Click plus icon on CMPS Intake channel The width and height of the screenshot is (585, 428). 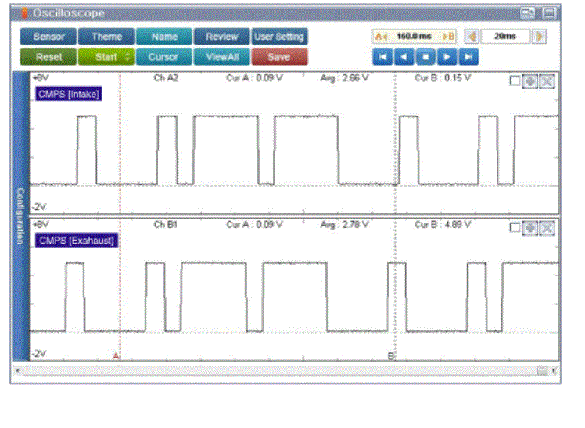(530, 81)
